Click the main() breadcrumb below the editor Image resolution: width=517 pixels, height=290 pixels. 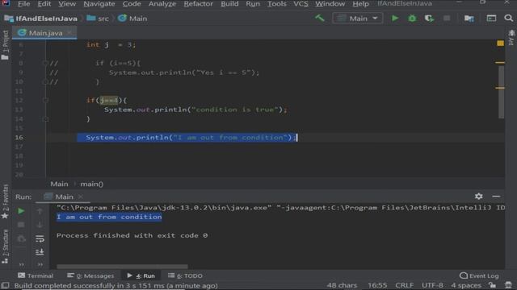pyautogui.click(x=91, y=184)
